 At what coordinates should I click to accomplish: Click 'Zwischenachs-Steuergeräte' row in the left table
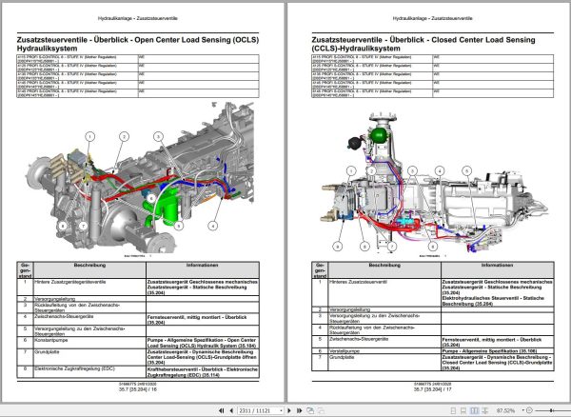point(138,319)
